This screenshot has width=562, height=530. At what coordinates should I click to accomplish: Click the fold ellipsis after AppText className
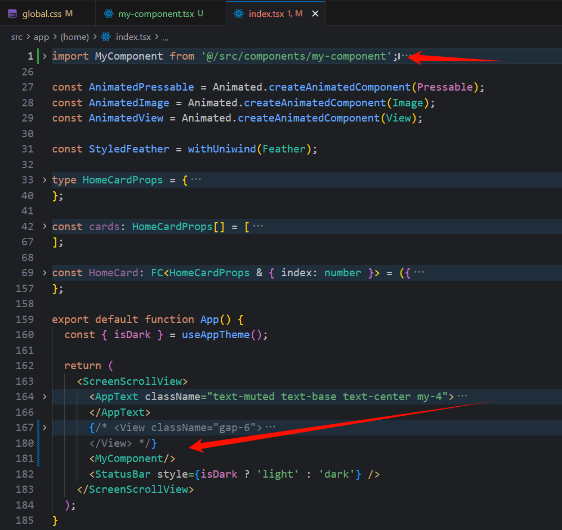(462, 396)
